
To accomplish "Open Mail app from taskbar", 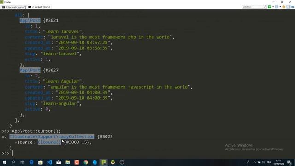I will [x=59, y=162].
